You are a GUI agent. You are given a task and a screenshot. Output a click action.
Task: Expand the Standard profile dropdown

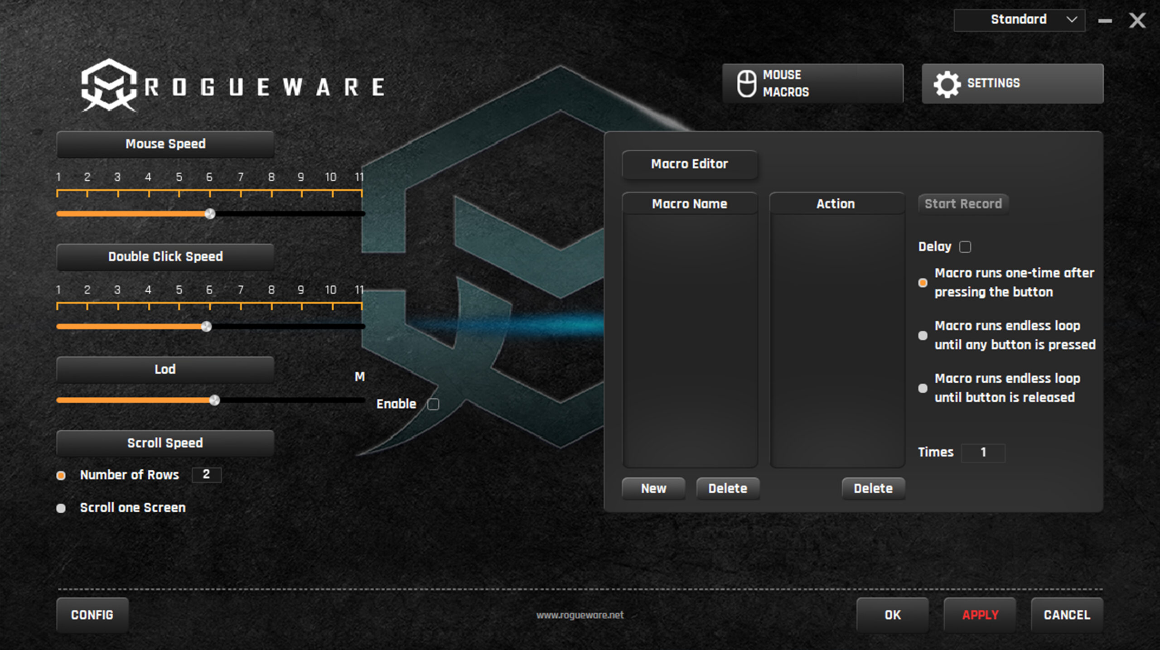[x=1019, y=20]
